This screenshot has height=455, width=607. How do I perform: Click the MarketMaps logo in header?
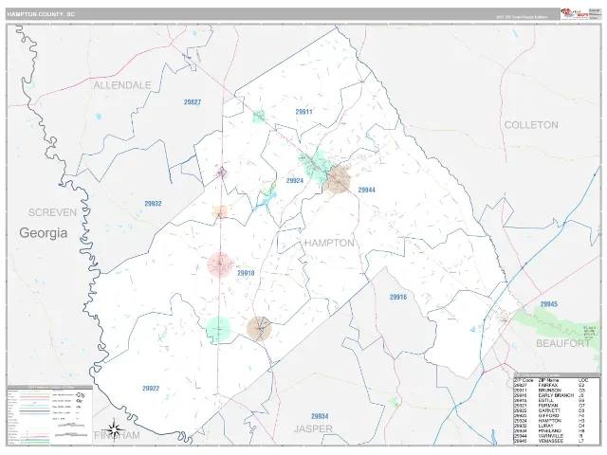pos(574,14)
